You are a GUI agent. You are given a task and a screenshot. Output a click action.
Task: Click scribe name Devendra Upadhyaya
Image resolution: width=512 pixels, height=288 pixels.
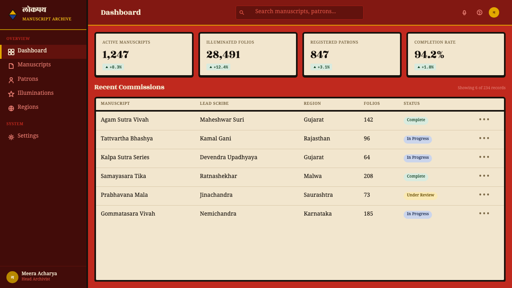coord(229,157)
